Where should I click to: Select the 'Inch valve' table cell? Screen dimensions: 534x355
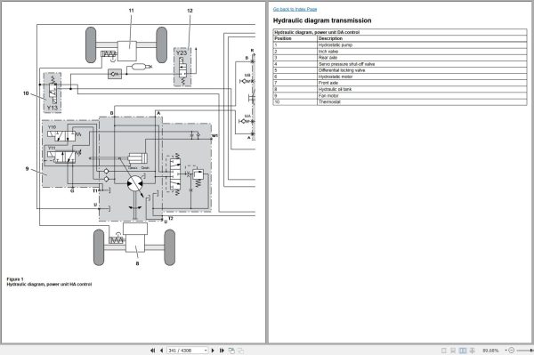[x=422, y=52]
